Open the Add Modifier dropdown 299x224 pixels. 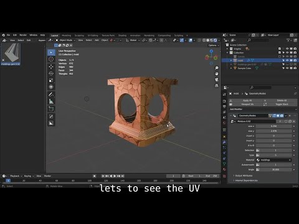click(x=263, y=109)
